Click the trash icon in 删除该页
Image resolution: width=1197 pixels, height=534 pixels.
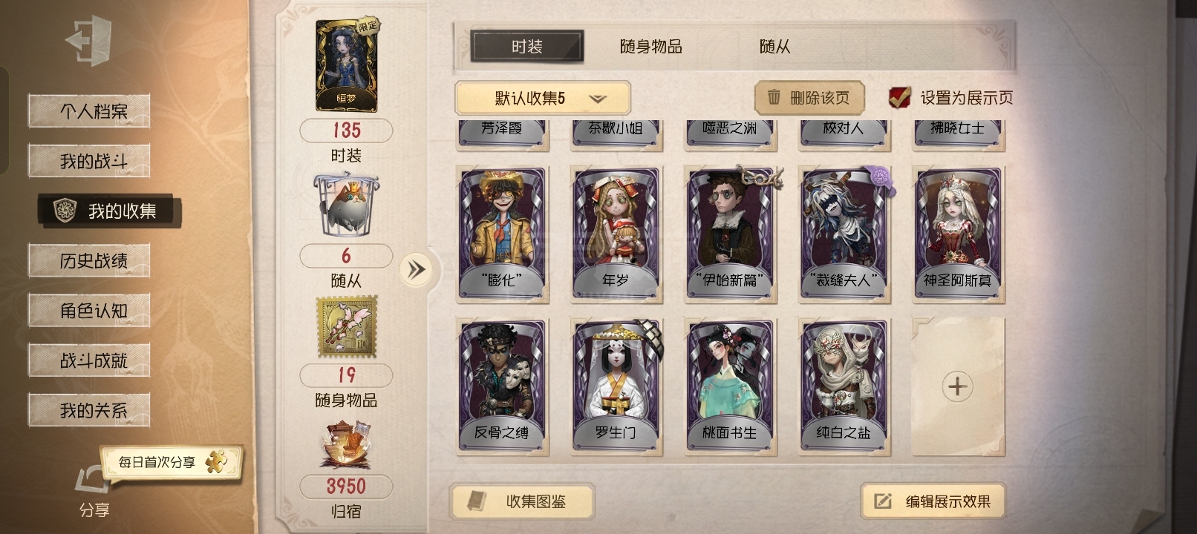[774, 97]
